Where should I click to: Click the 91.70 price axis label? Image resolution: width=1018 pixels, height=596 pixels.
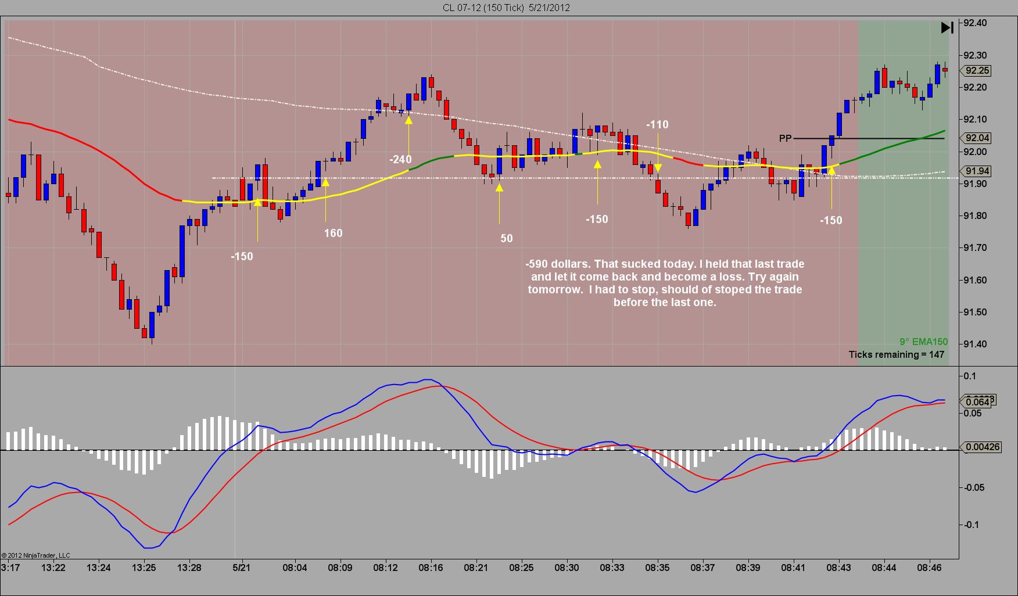click(x=975, y=248)
